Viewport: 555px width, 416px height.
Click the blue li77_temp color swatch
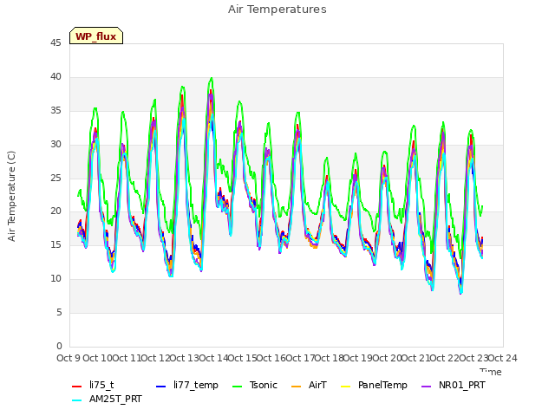pos(160,387)
